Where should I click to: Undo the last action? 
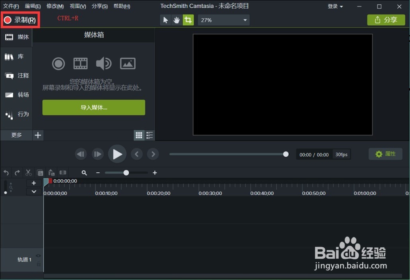[6, 173]
